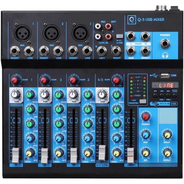Click channel 2 green HIGH EQ knob
Image resolution: width=184 pixels, height=184 pixels.
click(x=59, y=95)
